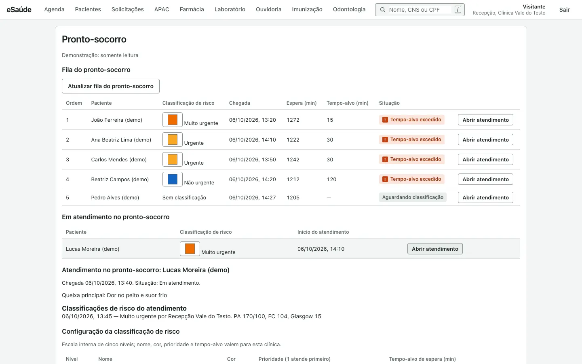Open atendimento for Lucas Moreira

point(435,249)
